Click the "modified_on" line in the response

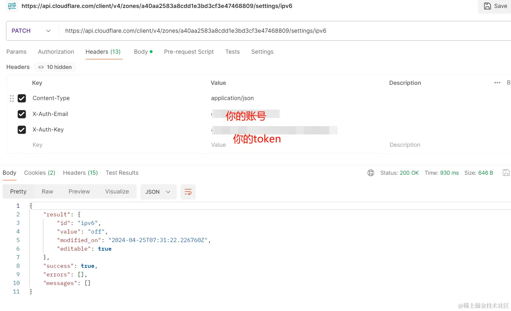(x=134, y=240)
